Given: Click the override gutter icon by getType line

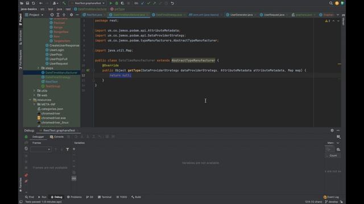Looking at the screenshot, I should click(88, 70).
